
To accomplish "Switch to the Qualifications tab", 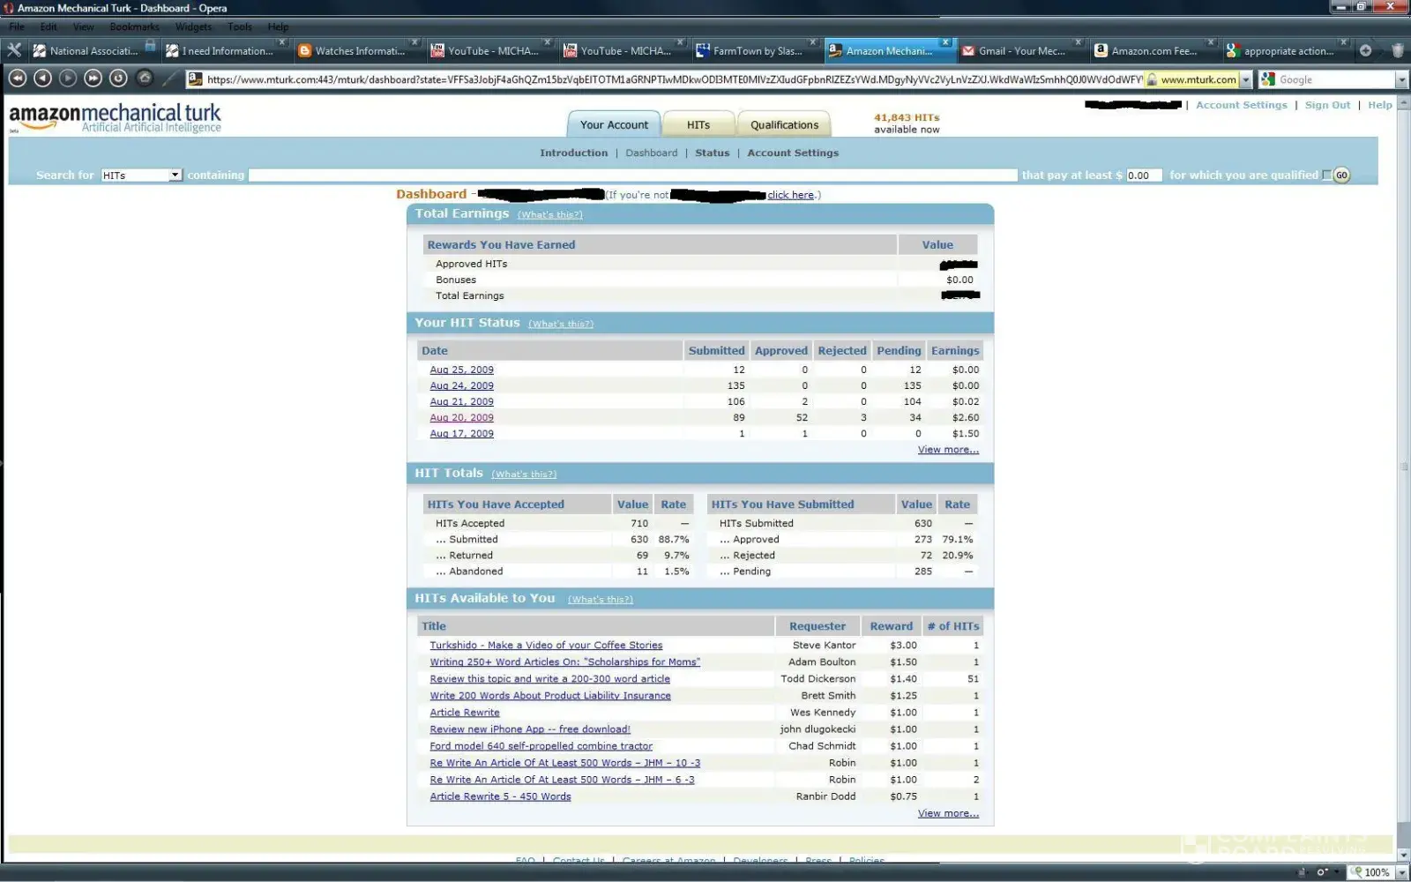I will click(784, 124).
